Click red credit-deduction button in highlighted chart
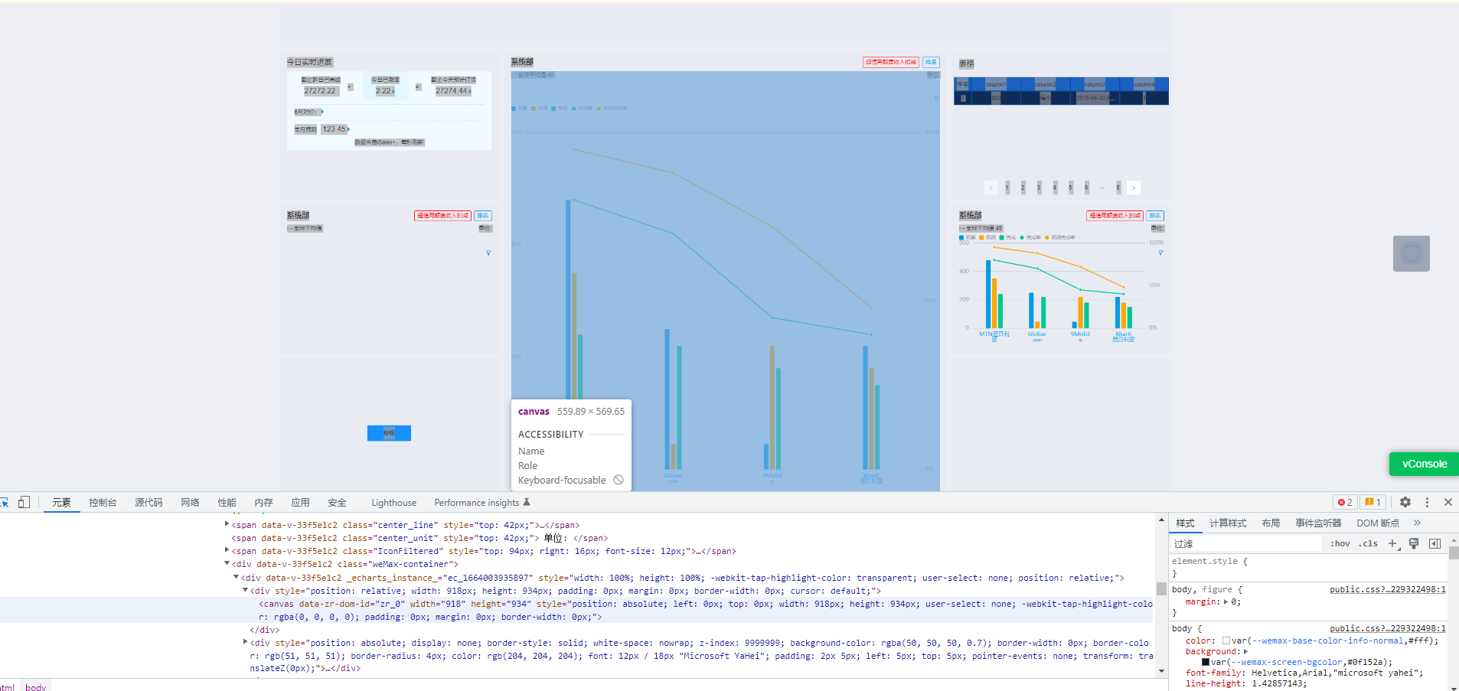 891,62
